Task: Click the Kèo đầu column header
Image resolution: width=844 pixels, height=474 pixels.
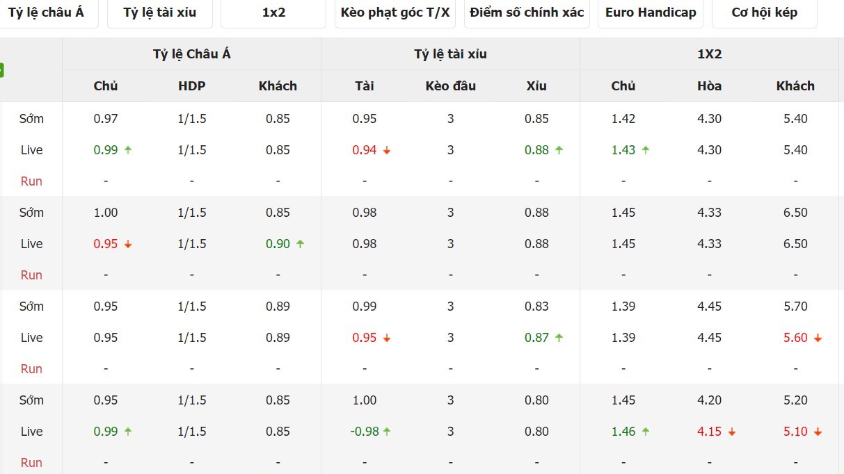Action: (x=451, y=86)
